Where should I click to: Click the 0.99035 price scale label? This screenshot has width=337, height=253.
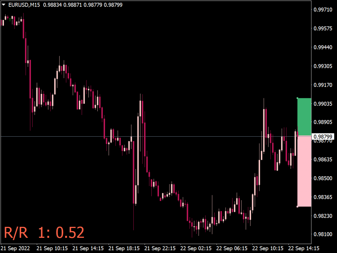point(323,104)
